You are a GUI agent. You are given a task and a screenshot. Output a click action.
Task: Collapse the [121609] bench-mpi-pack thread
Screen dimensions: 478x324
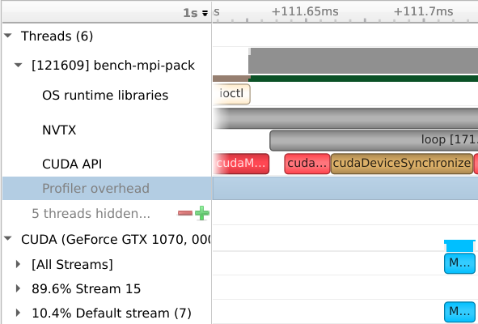[x=19, y=65]
